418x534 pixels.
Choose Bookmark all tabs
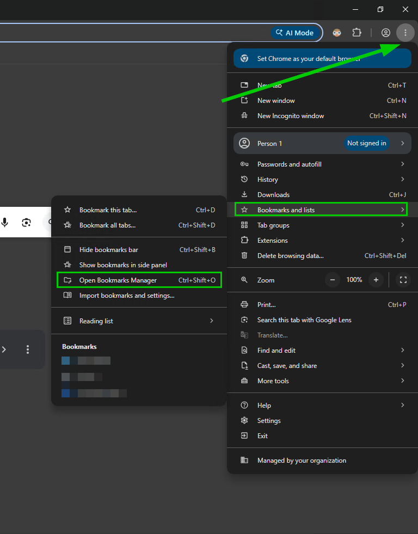tap(139, 225)
